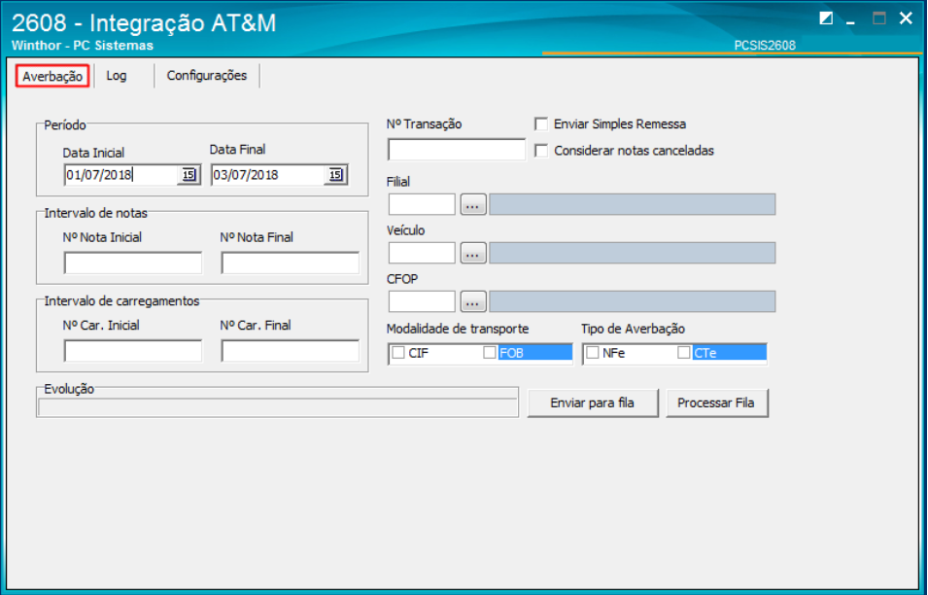Image resolution: width=928 pixels, height=595 pixels.
Task: Click the Nº Nota Final field
Action: [x=290, y=262]
